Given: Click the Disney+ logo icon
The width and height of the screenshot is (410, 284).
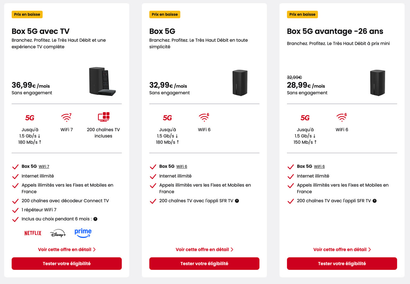Looking at the screenshot, I should (x=58, y=234).
